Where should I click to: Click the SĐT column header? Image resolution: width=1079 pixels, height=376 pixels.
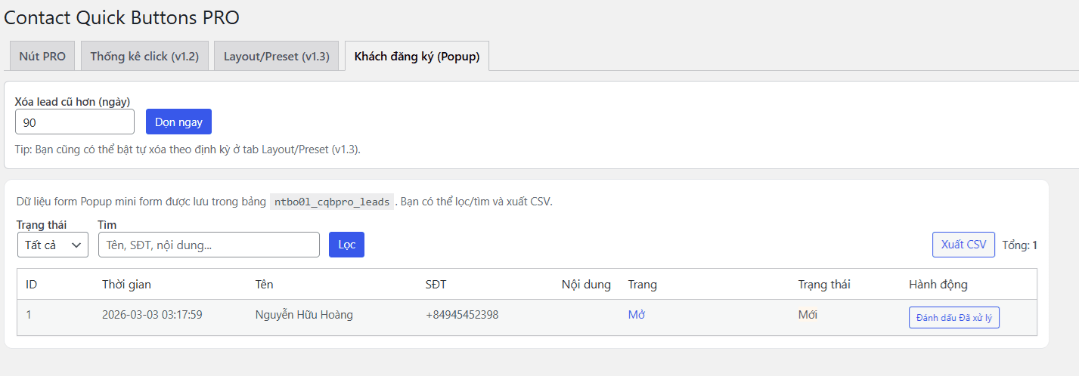click(x=436, y=285)
